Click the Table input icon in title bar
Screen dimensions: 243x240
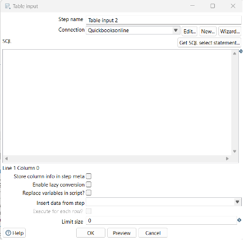pyautogui.click(x=8, y=6)
